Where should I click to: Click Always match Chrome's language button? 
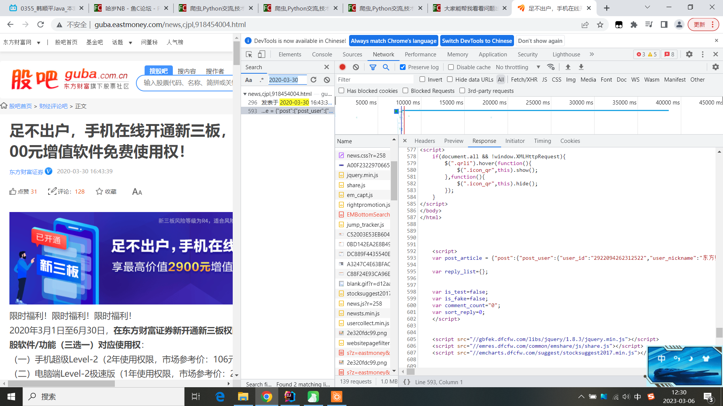pyautogui.click(x=394, y=41)
